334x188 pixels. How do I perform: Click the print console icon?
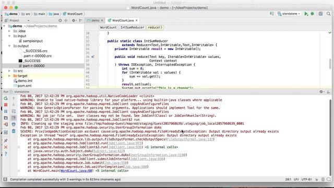click(x=14, y=124)
